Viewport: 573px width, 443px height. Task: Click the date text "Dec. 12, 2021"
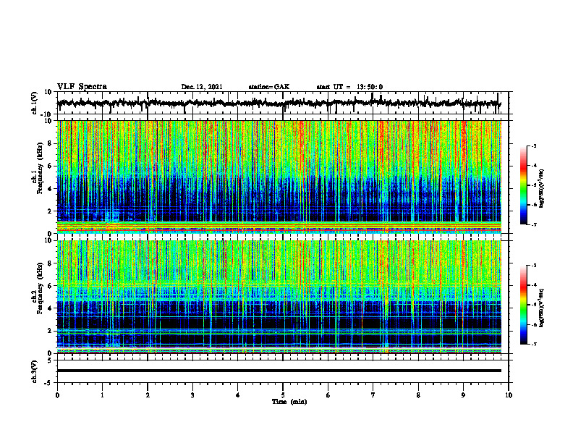pyautogui.click(x=202, y=87)
